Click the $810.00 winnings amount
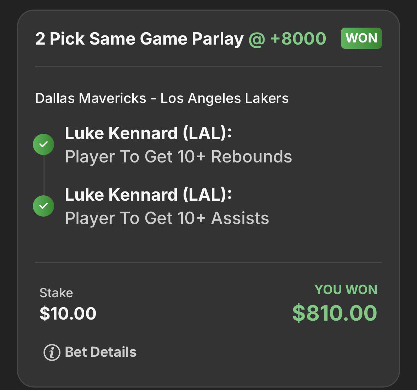 click(x=335, y=313)
